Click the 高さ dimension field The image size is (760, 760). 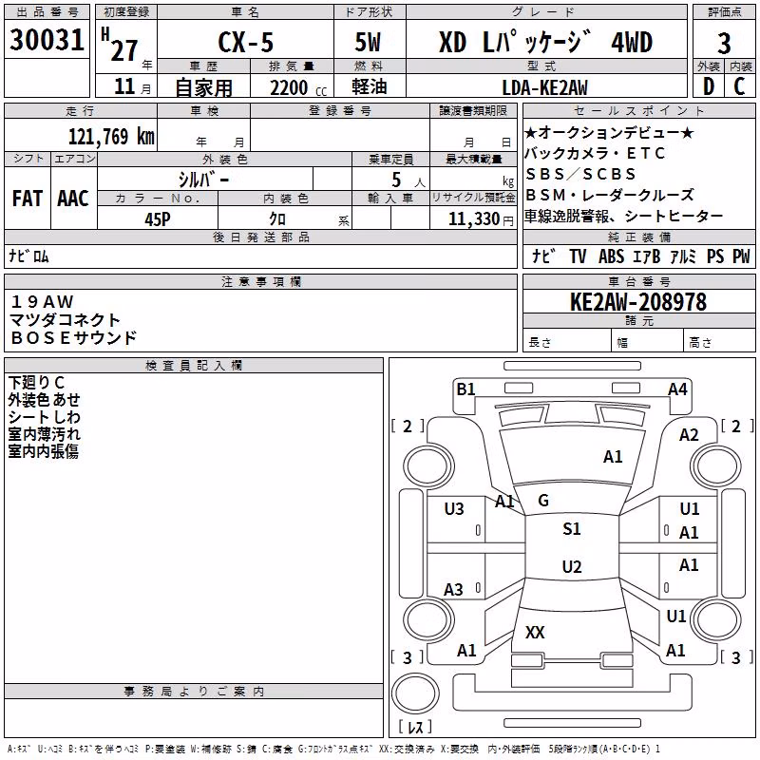(x=719, y=342)
